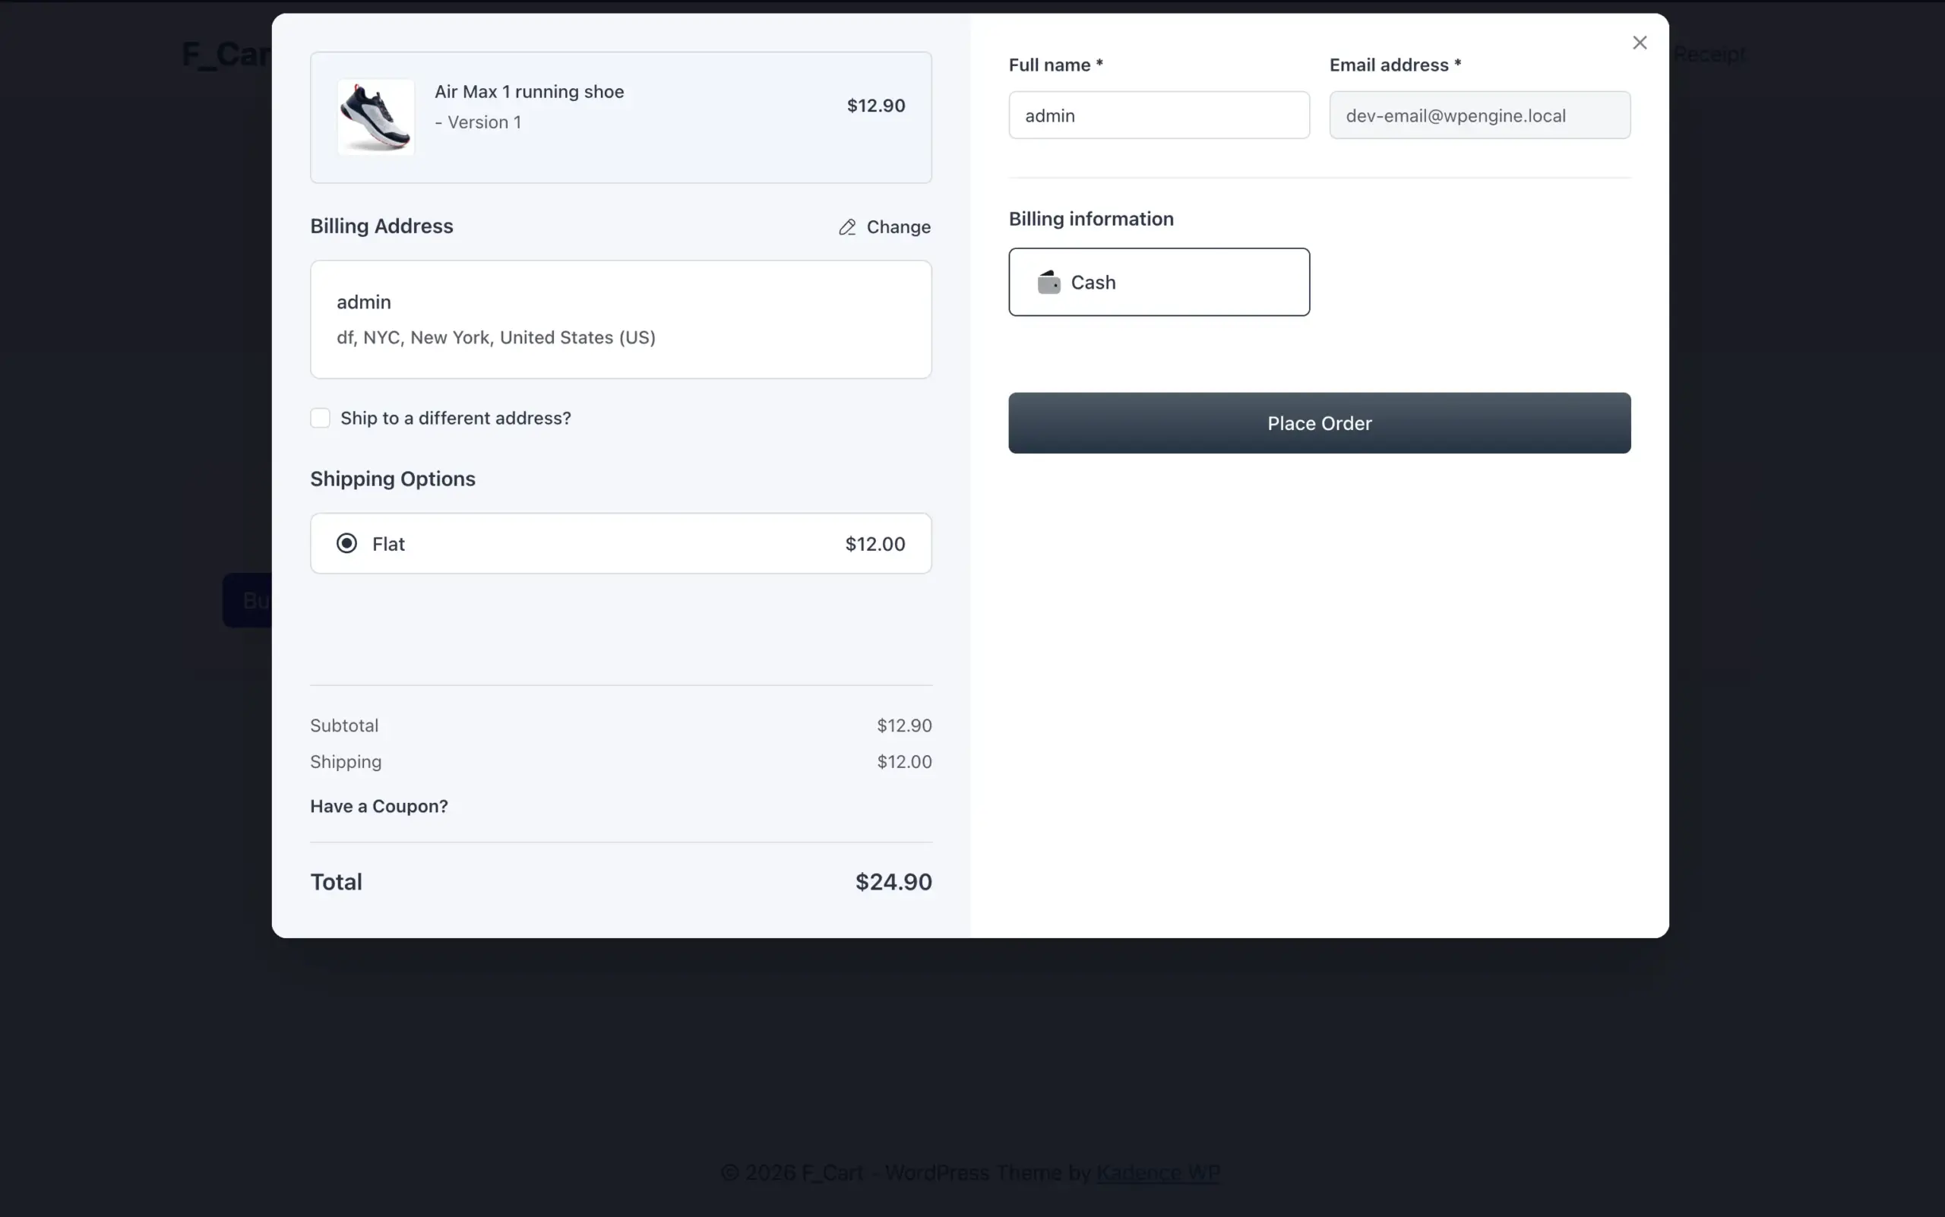Click the Full name input field

[x=1159, y=115]
